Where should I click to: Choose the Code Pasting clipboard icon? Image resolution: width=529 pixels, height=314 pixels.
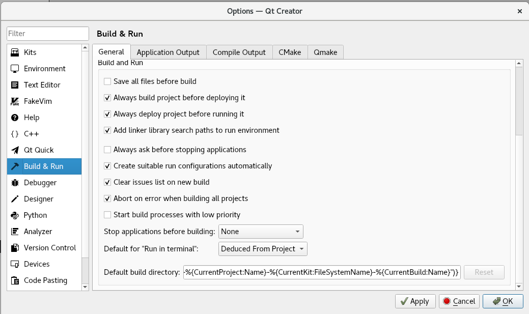pyautogui.click(x=15, y=280)
